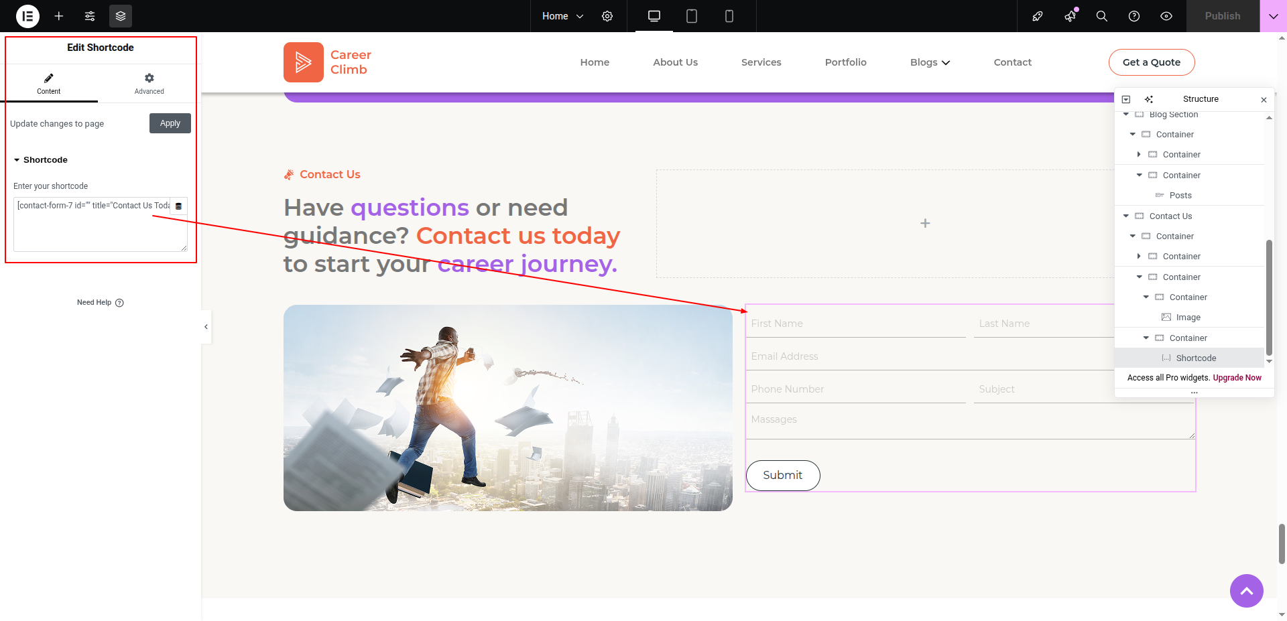The height and width of the screenshot is (621, 1287).
Task: Open Publish options dropdown arrow
Action: click(1274, 16)
